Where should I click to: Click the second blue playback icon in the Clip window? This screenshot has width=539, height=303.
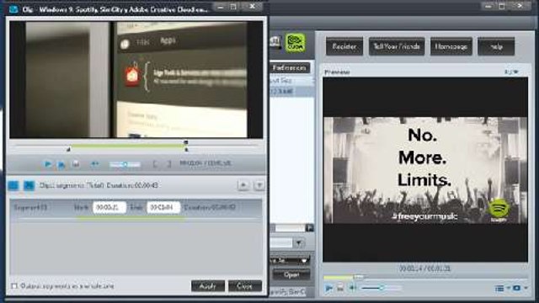[x=61, y=165]
